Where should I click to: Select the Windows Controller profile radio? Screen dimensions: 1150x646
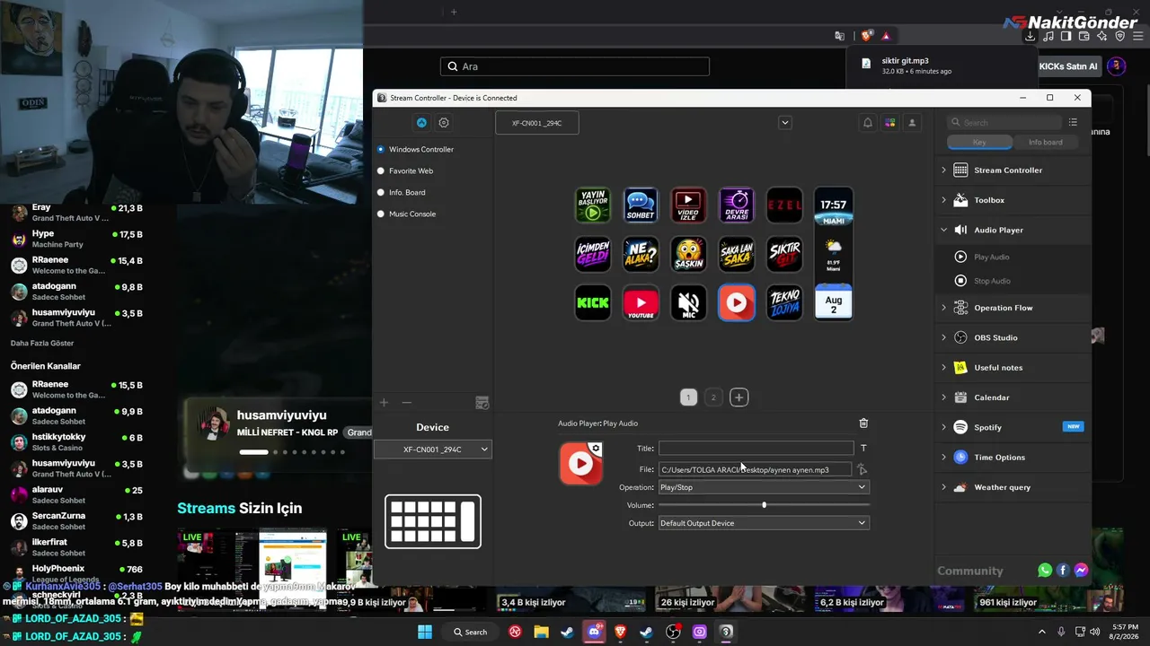[x=381, y=149]
